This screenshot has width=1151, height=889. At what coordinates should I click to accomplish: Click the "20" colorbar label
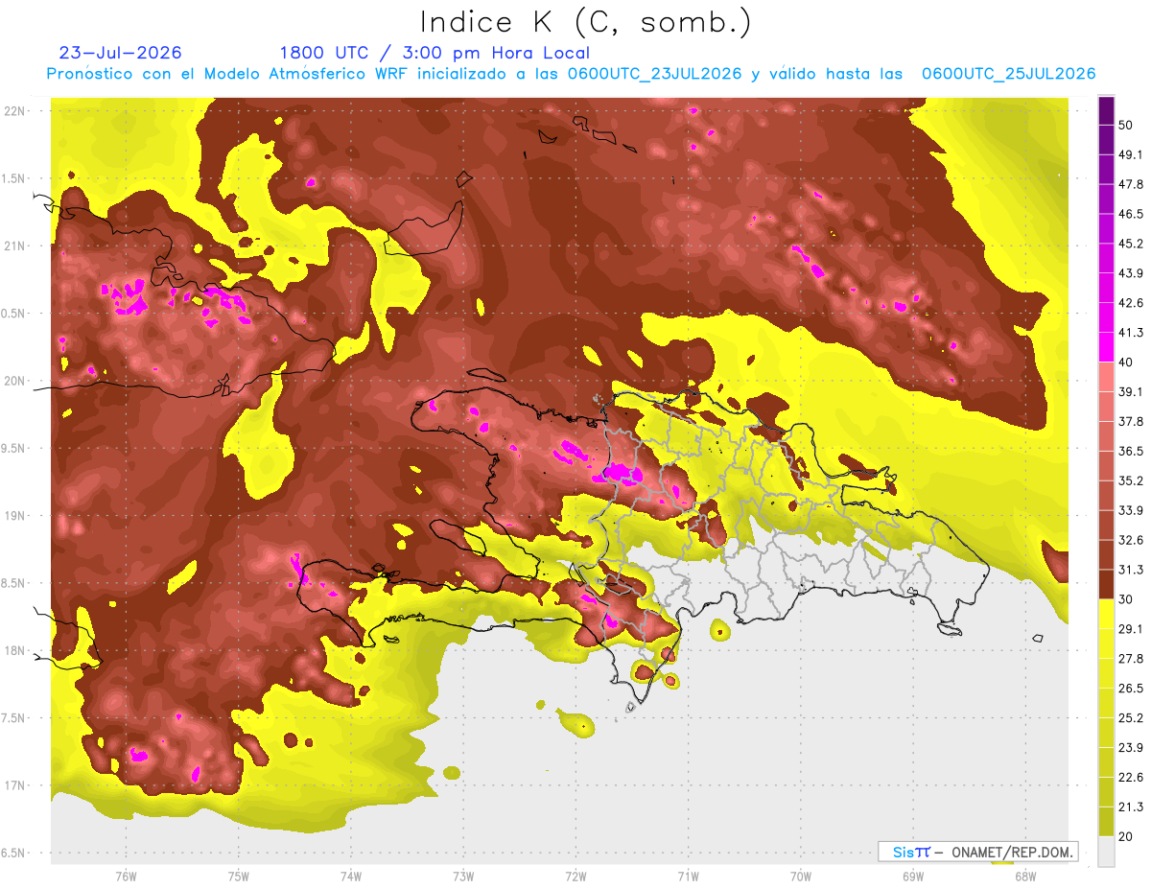[1127, 836]
